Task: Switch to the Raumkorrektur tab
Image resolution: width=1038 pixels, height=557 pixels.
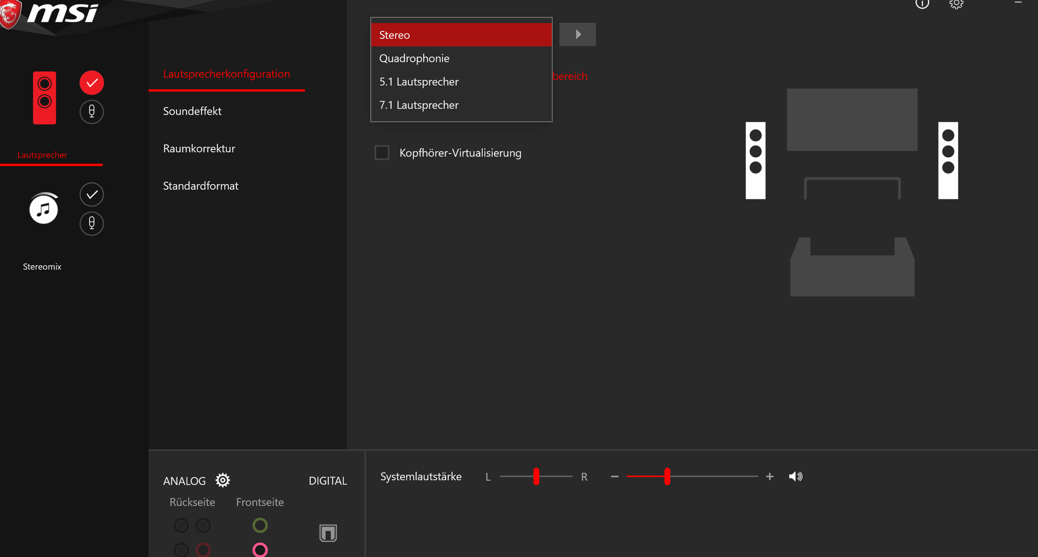Action: tap(199, 149)
